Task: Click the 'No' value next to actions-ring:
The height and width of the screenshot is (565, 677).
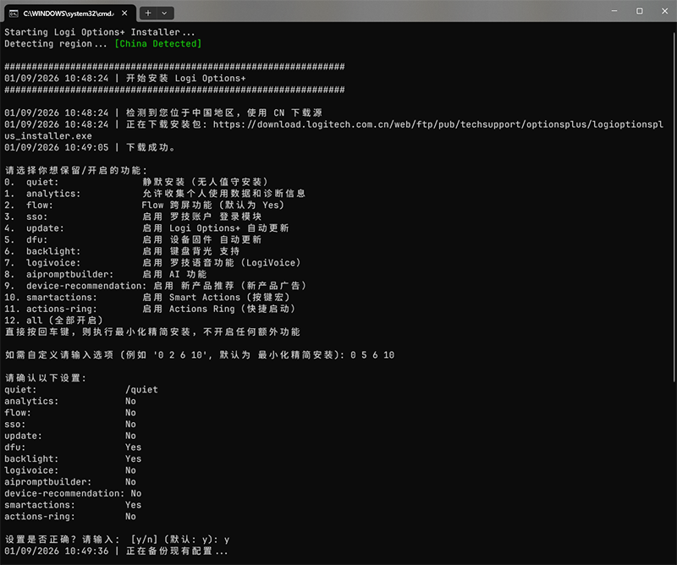Action: (130, 517)
